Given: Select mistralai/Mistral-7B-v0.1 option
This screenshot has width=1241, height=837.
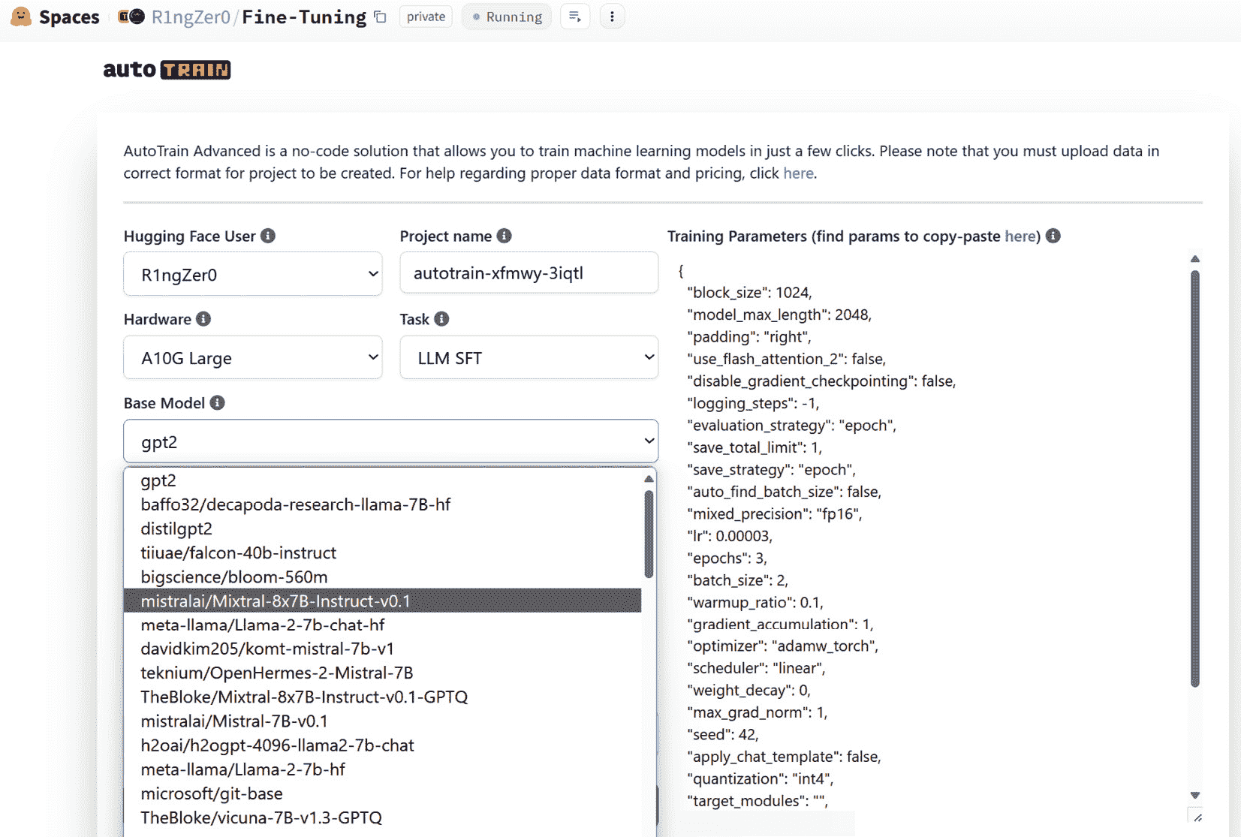Looking at the screenshot, I should pos(383,721).
